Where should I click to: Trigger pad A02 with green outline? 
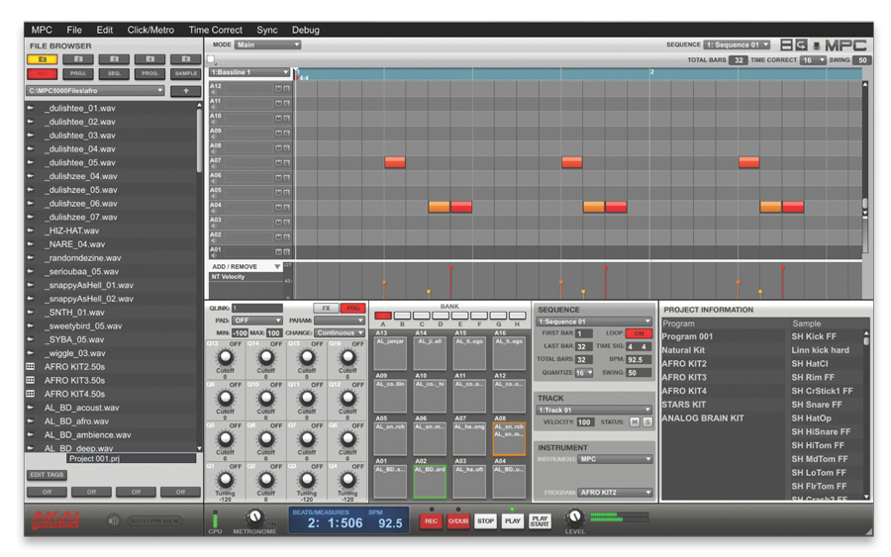430,482
